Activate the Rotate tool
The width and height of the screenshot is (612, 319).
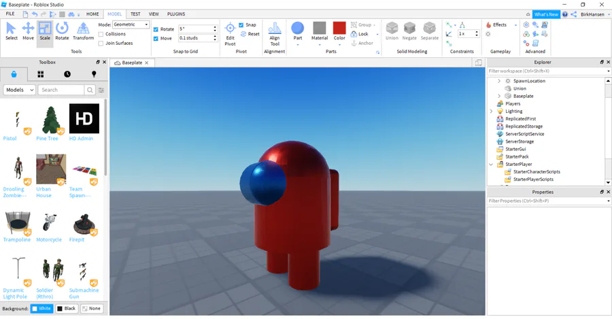pos(62,31)
